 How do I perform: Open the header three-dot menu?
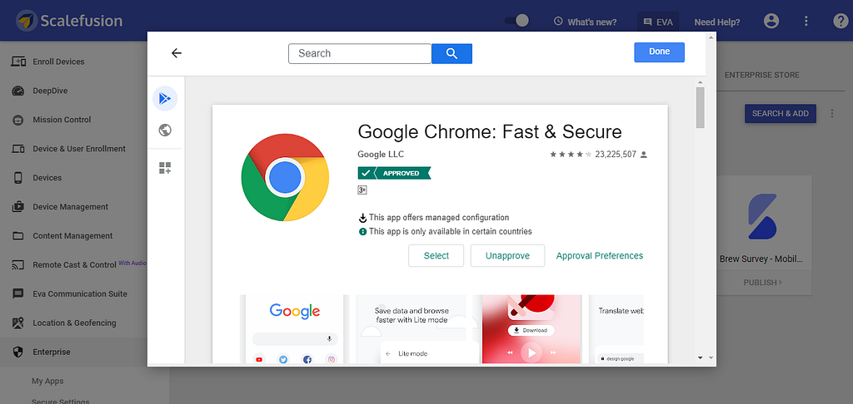pyautogui.click(x=806, y=21)
